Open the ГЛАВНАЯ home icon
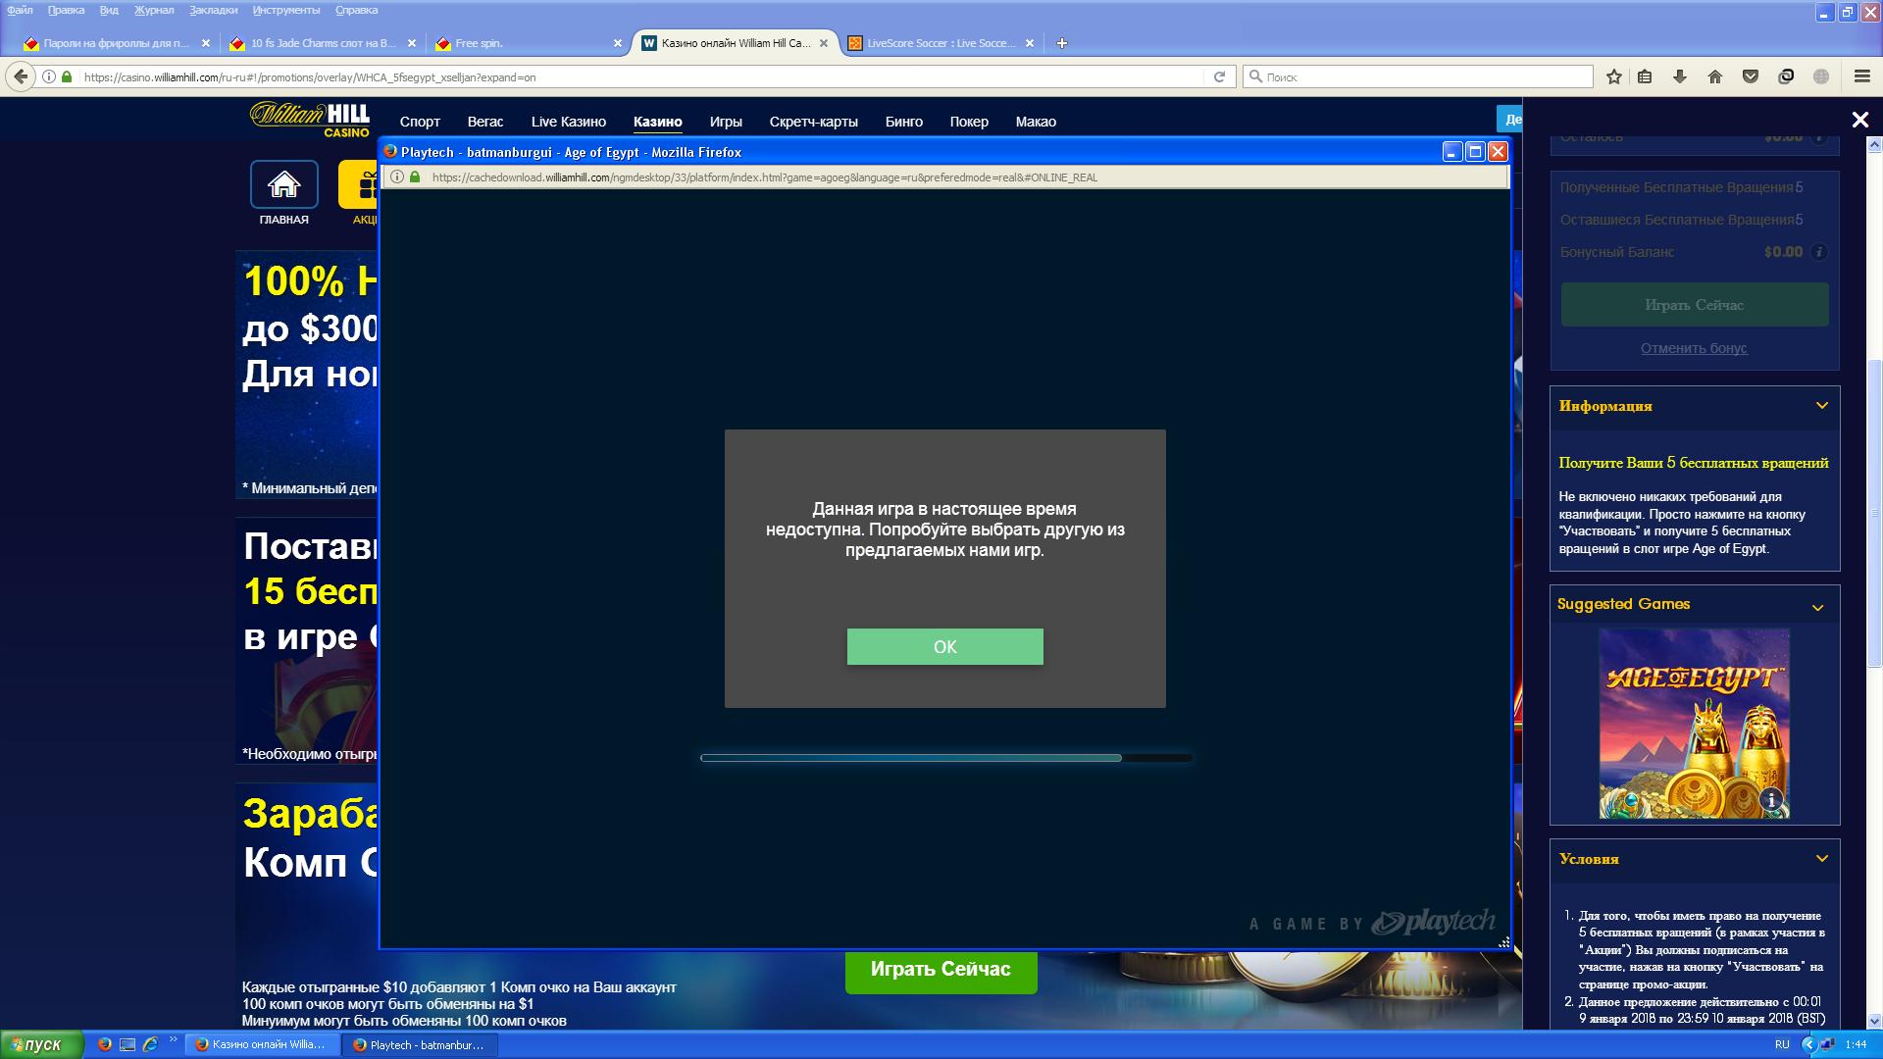The width and height of the screenshot is (1883, 1059). coord(284,184)
